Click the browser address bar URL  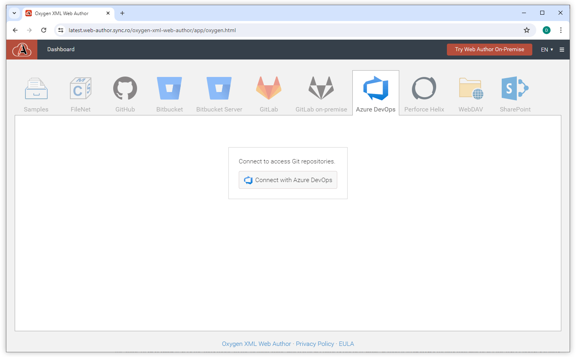pos(152,30)
